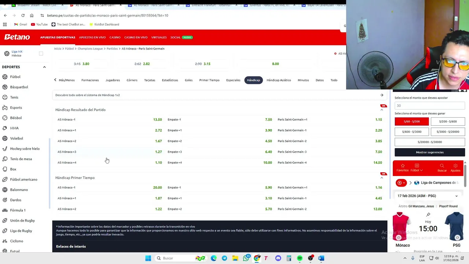Open Primer Tiempo market tab
The image size is (469, 264).
click(209, 80)
